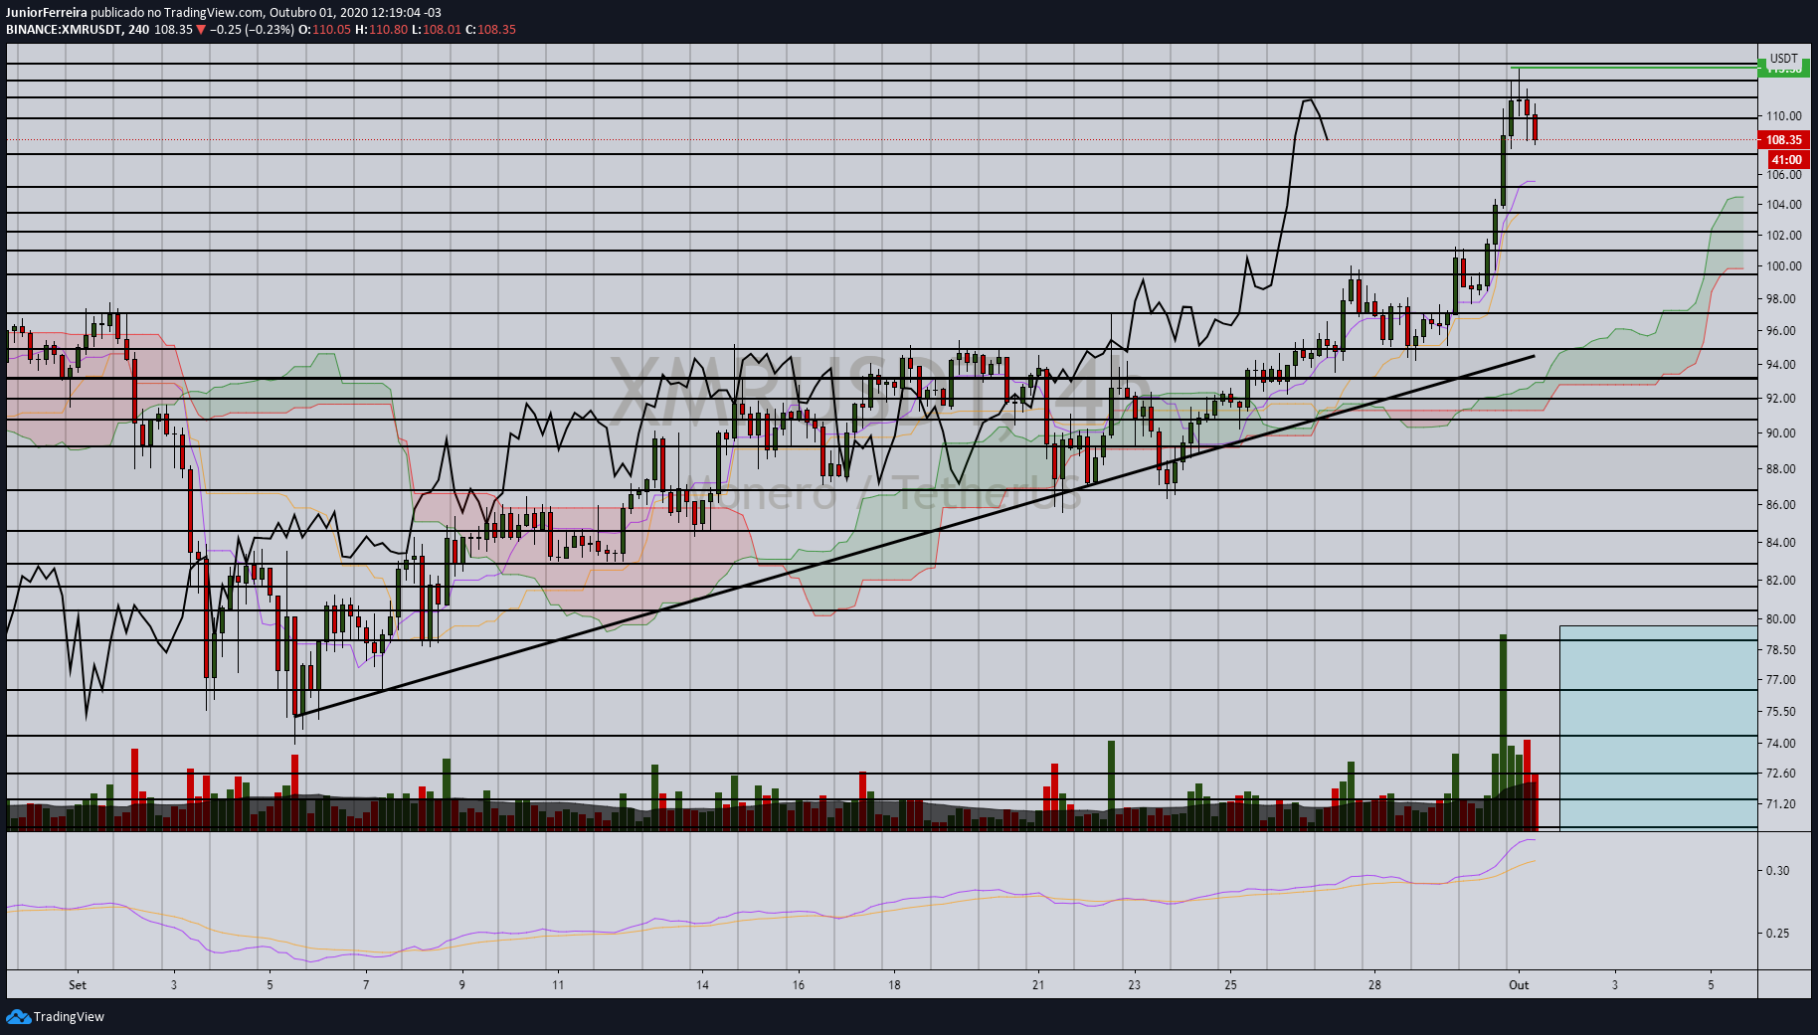The image size is (1818, 1035).
Task: Click the TradingView cloud logo icon
Action: [x=18, y=1016]
